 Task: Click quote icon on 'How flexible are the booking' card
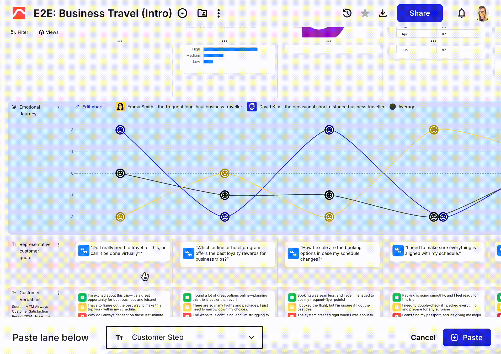[293, 253]
